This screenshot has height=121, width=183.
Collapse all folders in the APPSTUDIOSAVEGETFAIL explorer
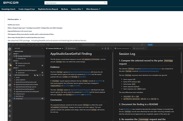[42, 75]
